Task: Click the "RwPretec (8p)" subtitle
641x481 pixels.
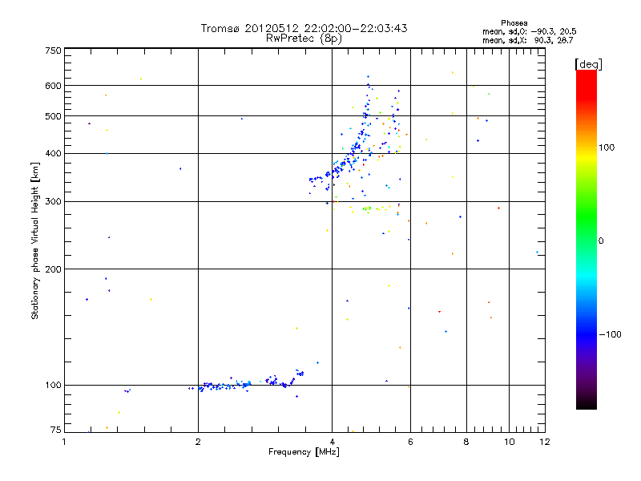Action: click(304, 38)
